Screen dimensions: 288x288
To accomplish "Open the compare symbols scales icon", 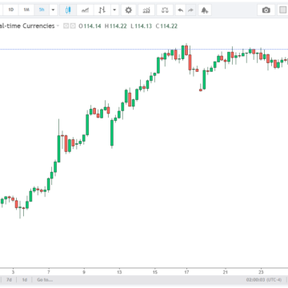I will coord(165,10).
